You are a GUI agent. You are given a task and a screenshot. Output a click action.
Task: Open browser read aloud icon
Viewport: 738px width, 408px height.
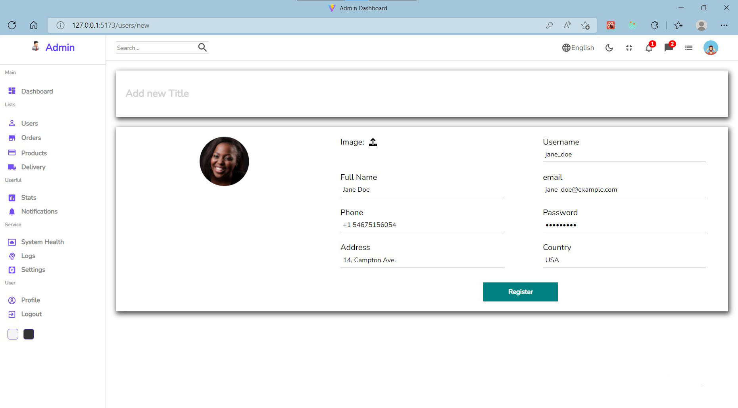[x=567, y=25]
